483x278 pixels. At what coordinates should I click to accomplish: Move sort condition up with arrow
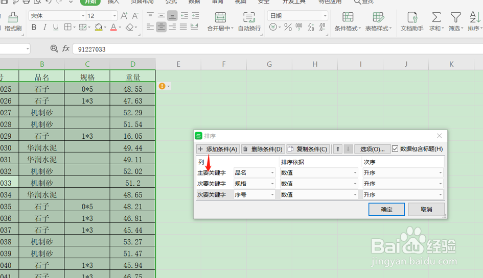338,149
